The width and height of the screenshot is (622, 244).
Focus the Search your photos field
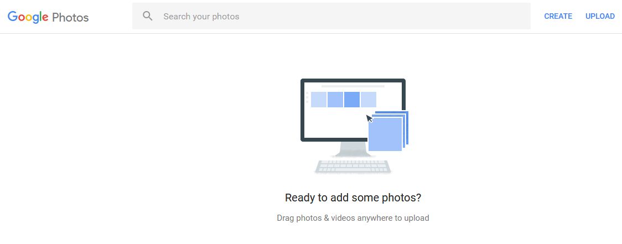(x=331, y=16)
